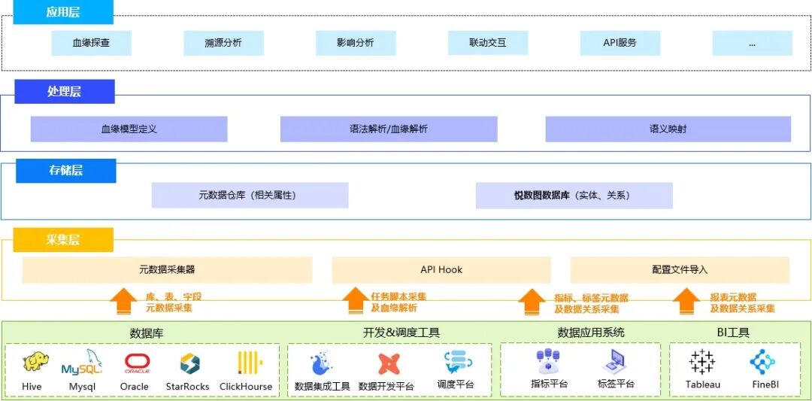The width and height of the screenshot is (812, 401).
Task: Click the Oracle red logo
Action: pyautogui.click(x=138, y=363)
